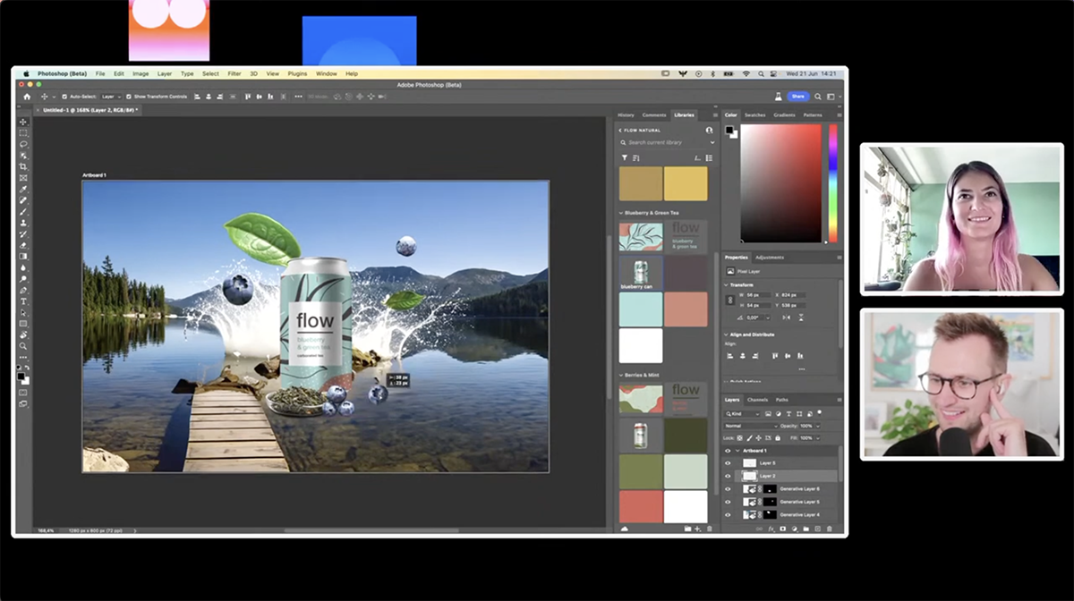1074x601 pixels.
Task: Collapse the Transform section in Properties
Action: tap(726, 284)
